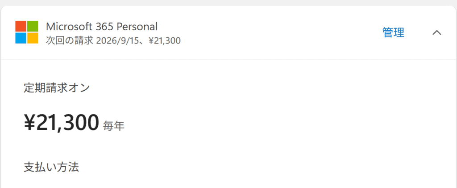Click the blue square of the logo
457x188 pixels.
click(x=21, y=38)
